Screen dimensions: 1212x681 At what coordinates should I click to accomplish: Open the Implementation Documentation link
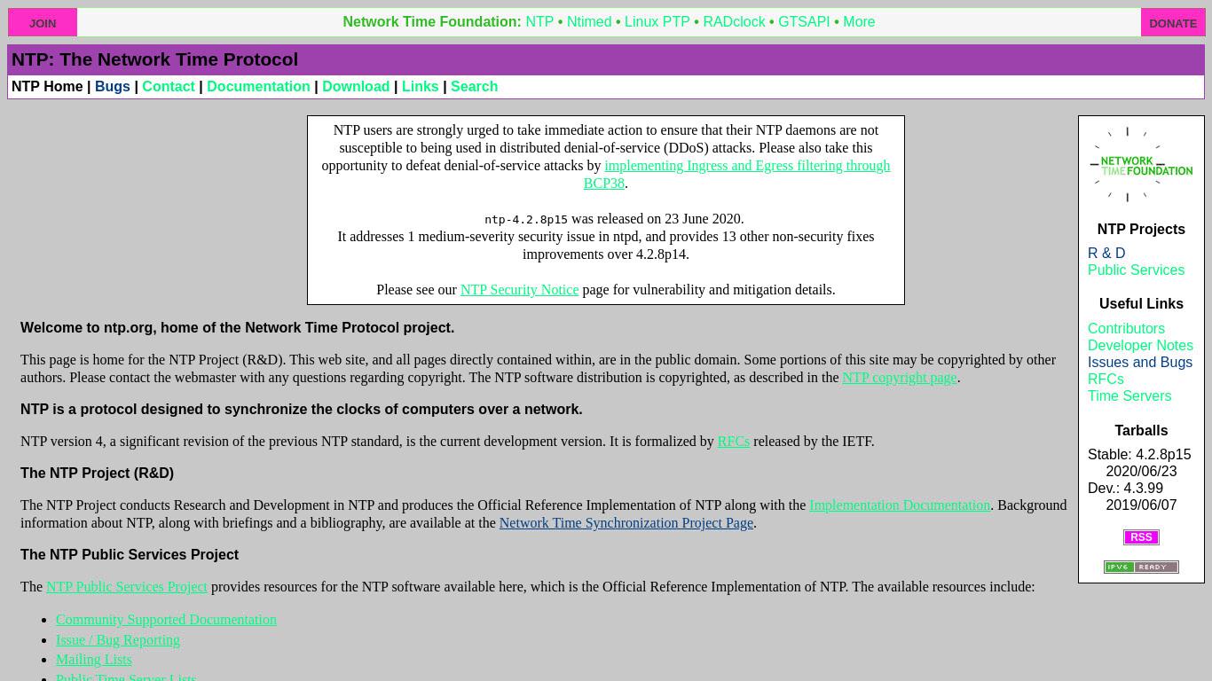tap(900, 505)
